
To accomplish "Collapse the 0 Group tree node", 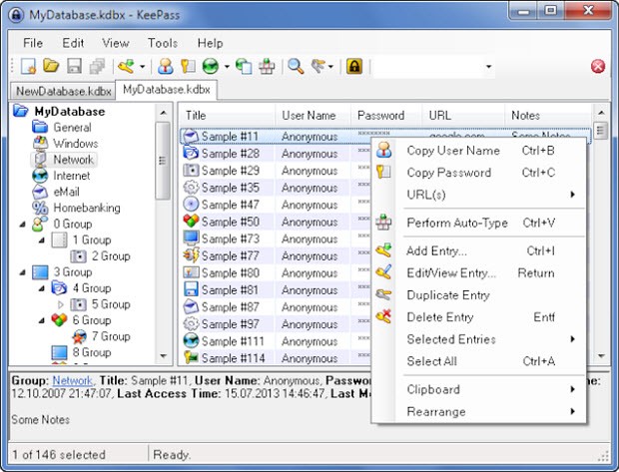I will 23,225.
